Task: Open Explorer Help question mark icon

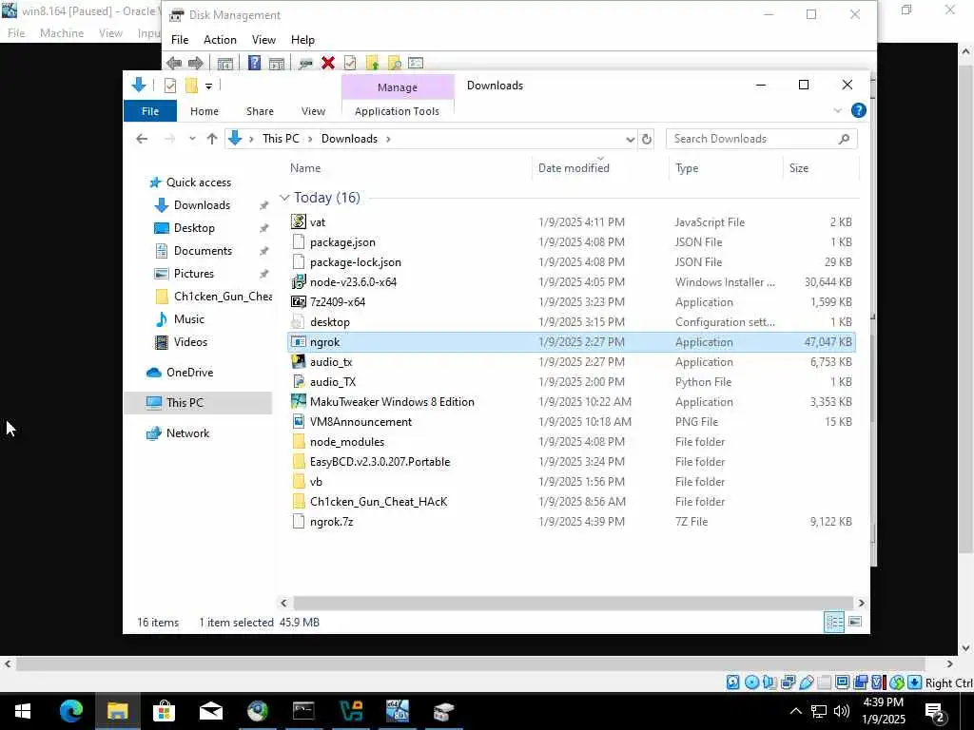Action: point(859,110)
